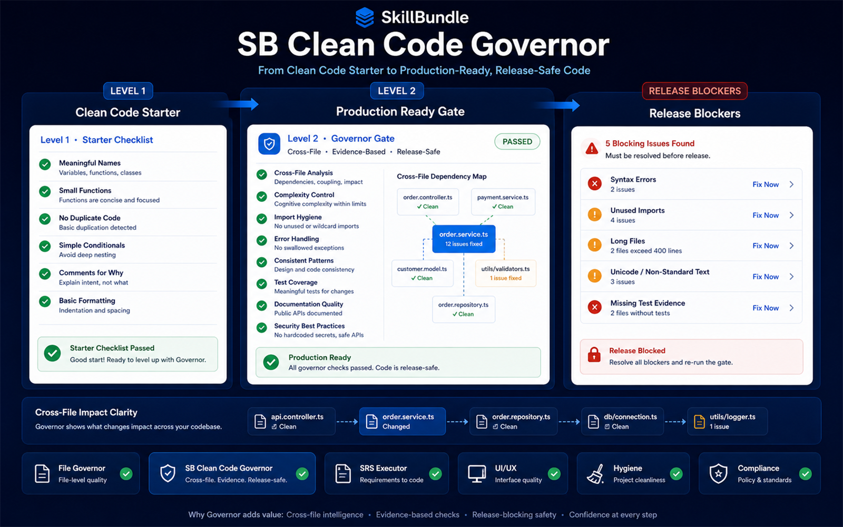The image size is (843, 527).
Task: Click the File Governor green status check
Action: pos(126,474)
